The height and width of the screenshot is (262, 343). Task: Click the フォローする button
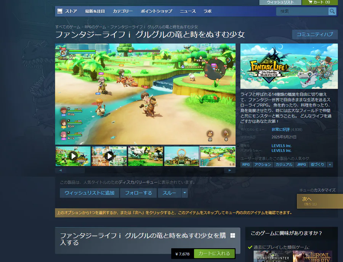138,193
